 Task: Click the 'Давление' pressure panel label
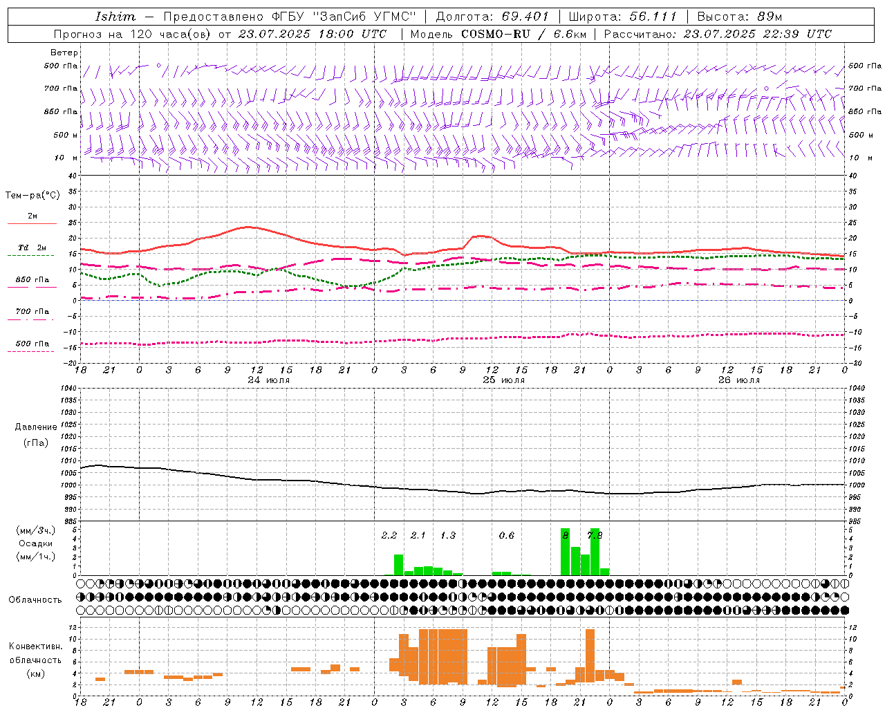pyautogui.click(x=36, y=427)
